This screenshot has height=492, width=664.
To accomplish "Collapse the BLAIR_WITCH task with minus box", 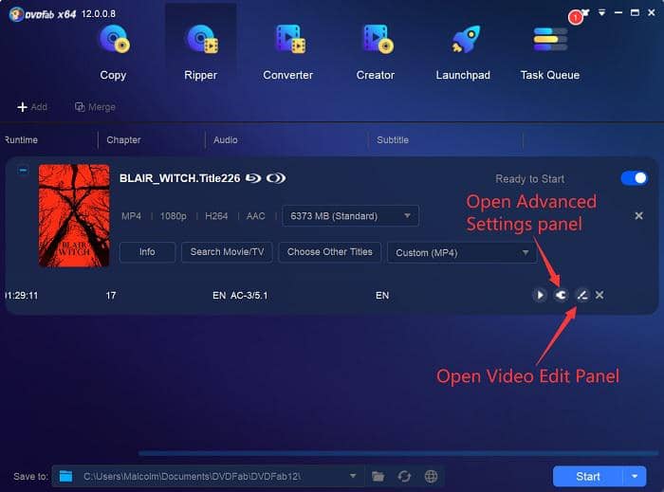I will point(24,171).
